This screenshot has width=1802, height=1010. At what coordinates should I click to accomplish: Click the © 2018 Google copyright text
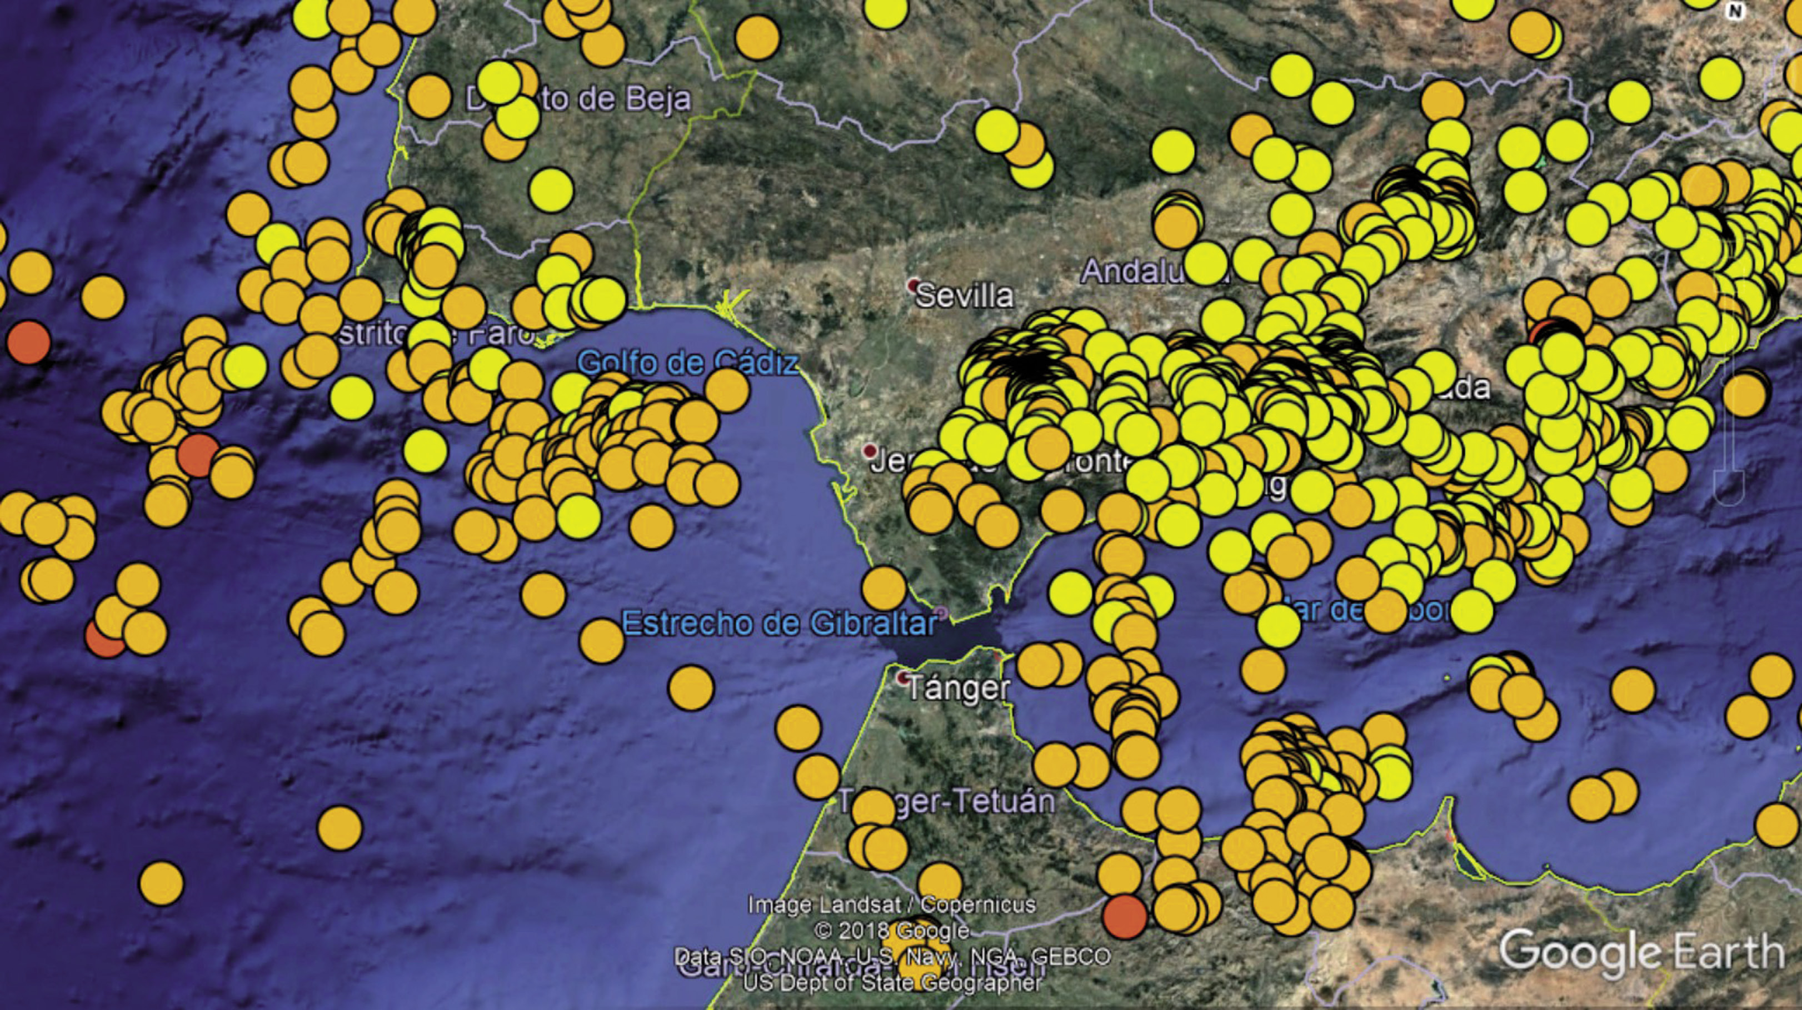891,932
